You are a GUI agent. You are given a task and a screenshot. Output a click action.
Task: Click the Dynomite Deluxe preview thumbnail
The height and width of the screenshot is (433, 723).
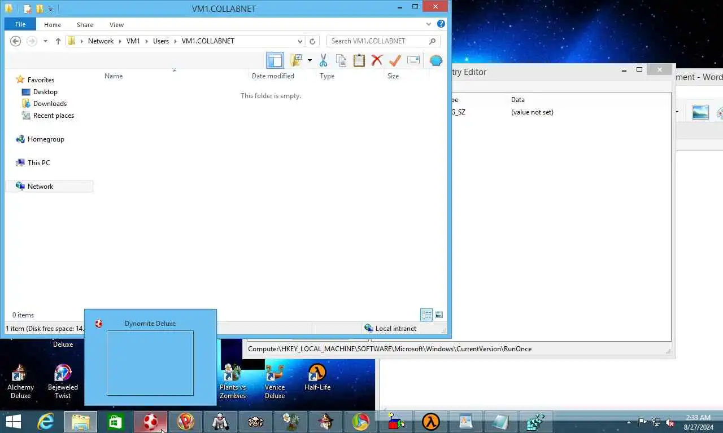[x=150, y=363]
